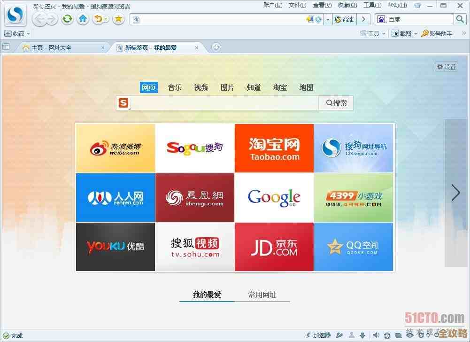
Task: Open 设置 settings on the start page
Action: point(446,67)
